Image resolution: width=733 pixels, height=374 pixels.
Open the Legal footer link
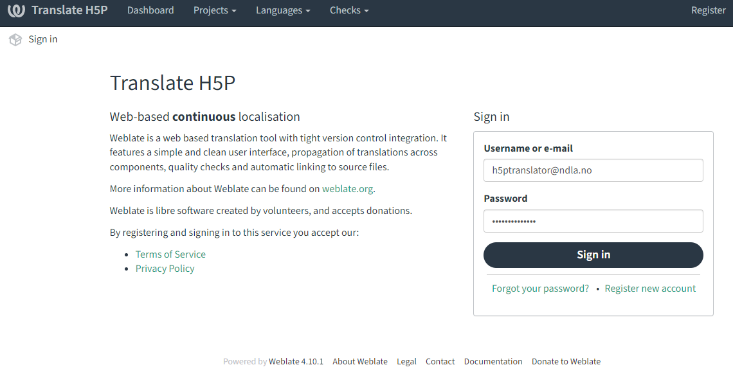[407, 361]
